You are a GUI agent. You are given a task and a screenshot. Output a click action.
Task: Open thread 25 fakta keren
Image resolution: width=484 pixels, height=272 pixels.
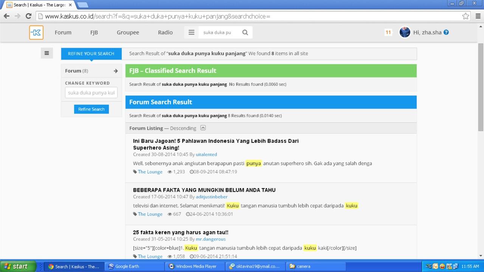point(181,232)
